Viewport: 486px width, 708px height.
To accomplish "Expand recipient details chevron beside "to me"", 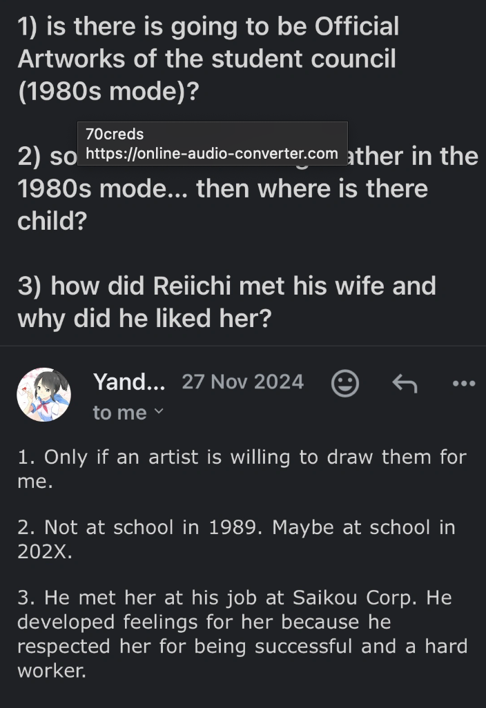I will (x=159, y=412).
